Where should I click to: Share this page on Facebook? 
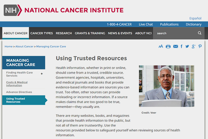(x=181, y=47)
